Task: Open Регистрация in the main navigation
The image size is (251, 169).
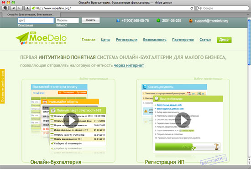Action: tap(126, 40)
